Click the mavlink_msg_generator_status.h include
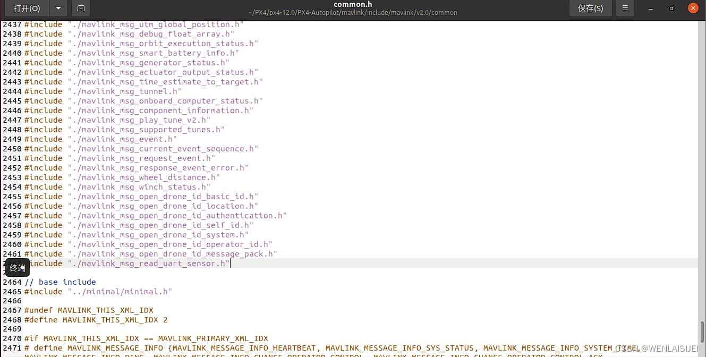This screenshot has width=706, height=357. (127, 63)
